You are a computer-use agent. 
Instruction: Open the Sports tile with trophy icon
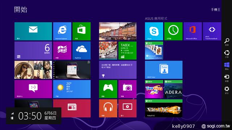(x=118, y=70)
